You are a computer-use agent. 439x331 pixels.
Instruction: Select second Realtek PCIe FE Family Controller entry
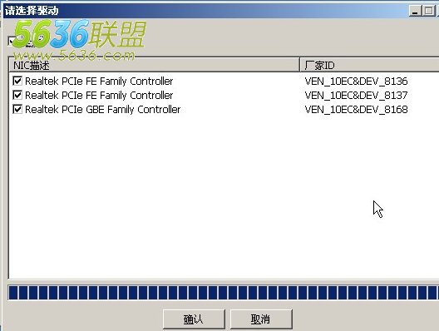tap(99, 95)
